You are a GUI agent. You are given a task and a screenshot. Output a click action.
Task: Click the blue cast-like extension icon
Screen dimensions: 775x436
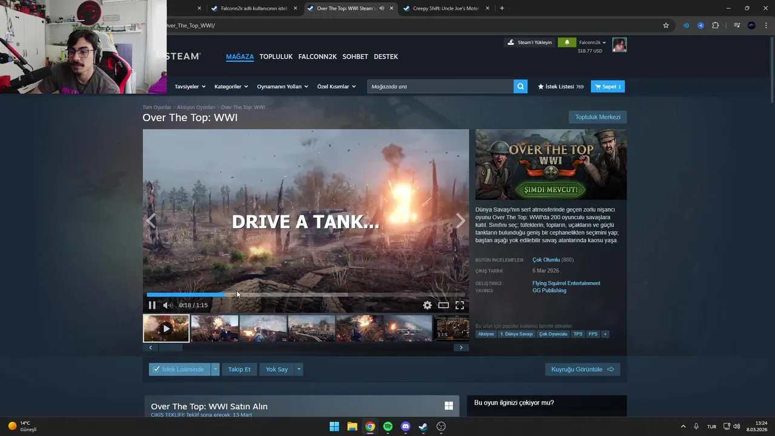pos(686,25)
